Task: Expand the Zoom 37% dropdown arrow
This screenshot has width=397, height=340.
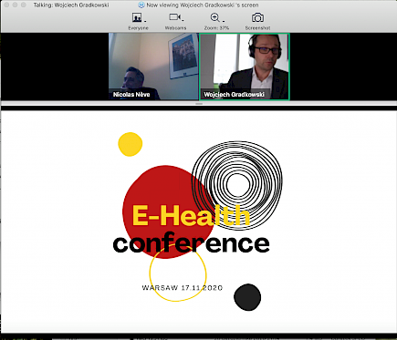Action: (224, 21)
